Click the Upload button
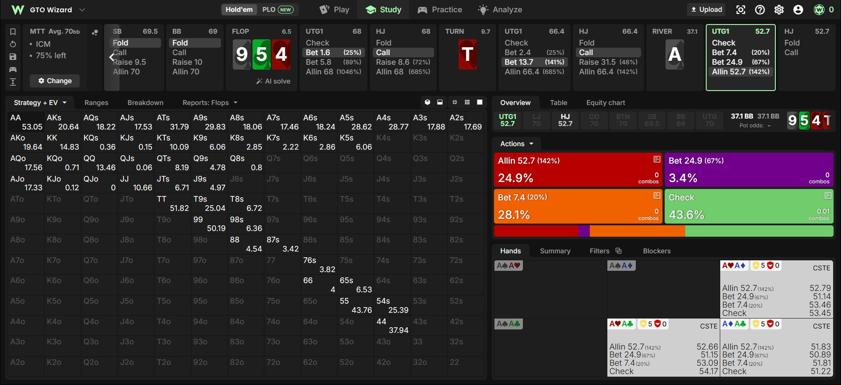 pos(706,10)
